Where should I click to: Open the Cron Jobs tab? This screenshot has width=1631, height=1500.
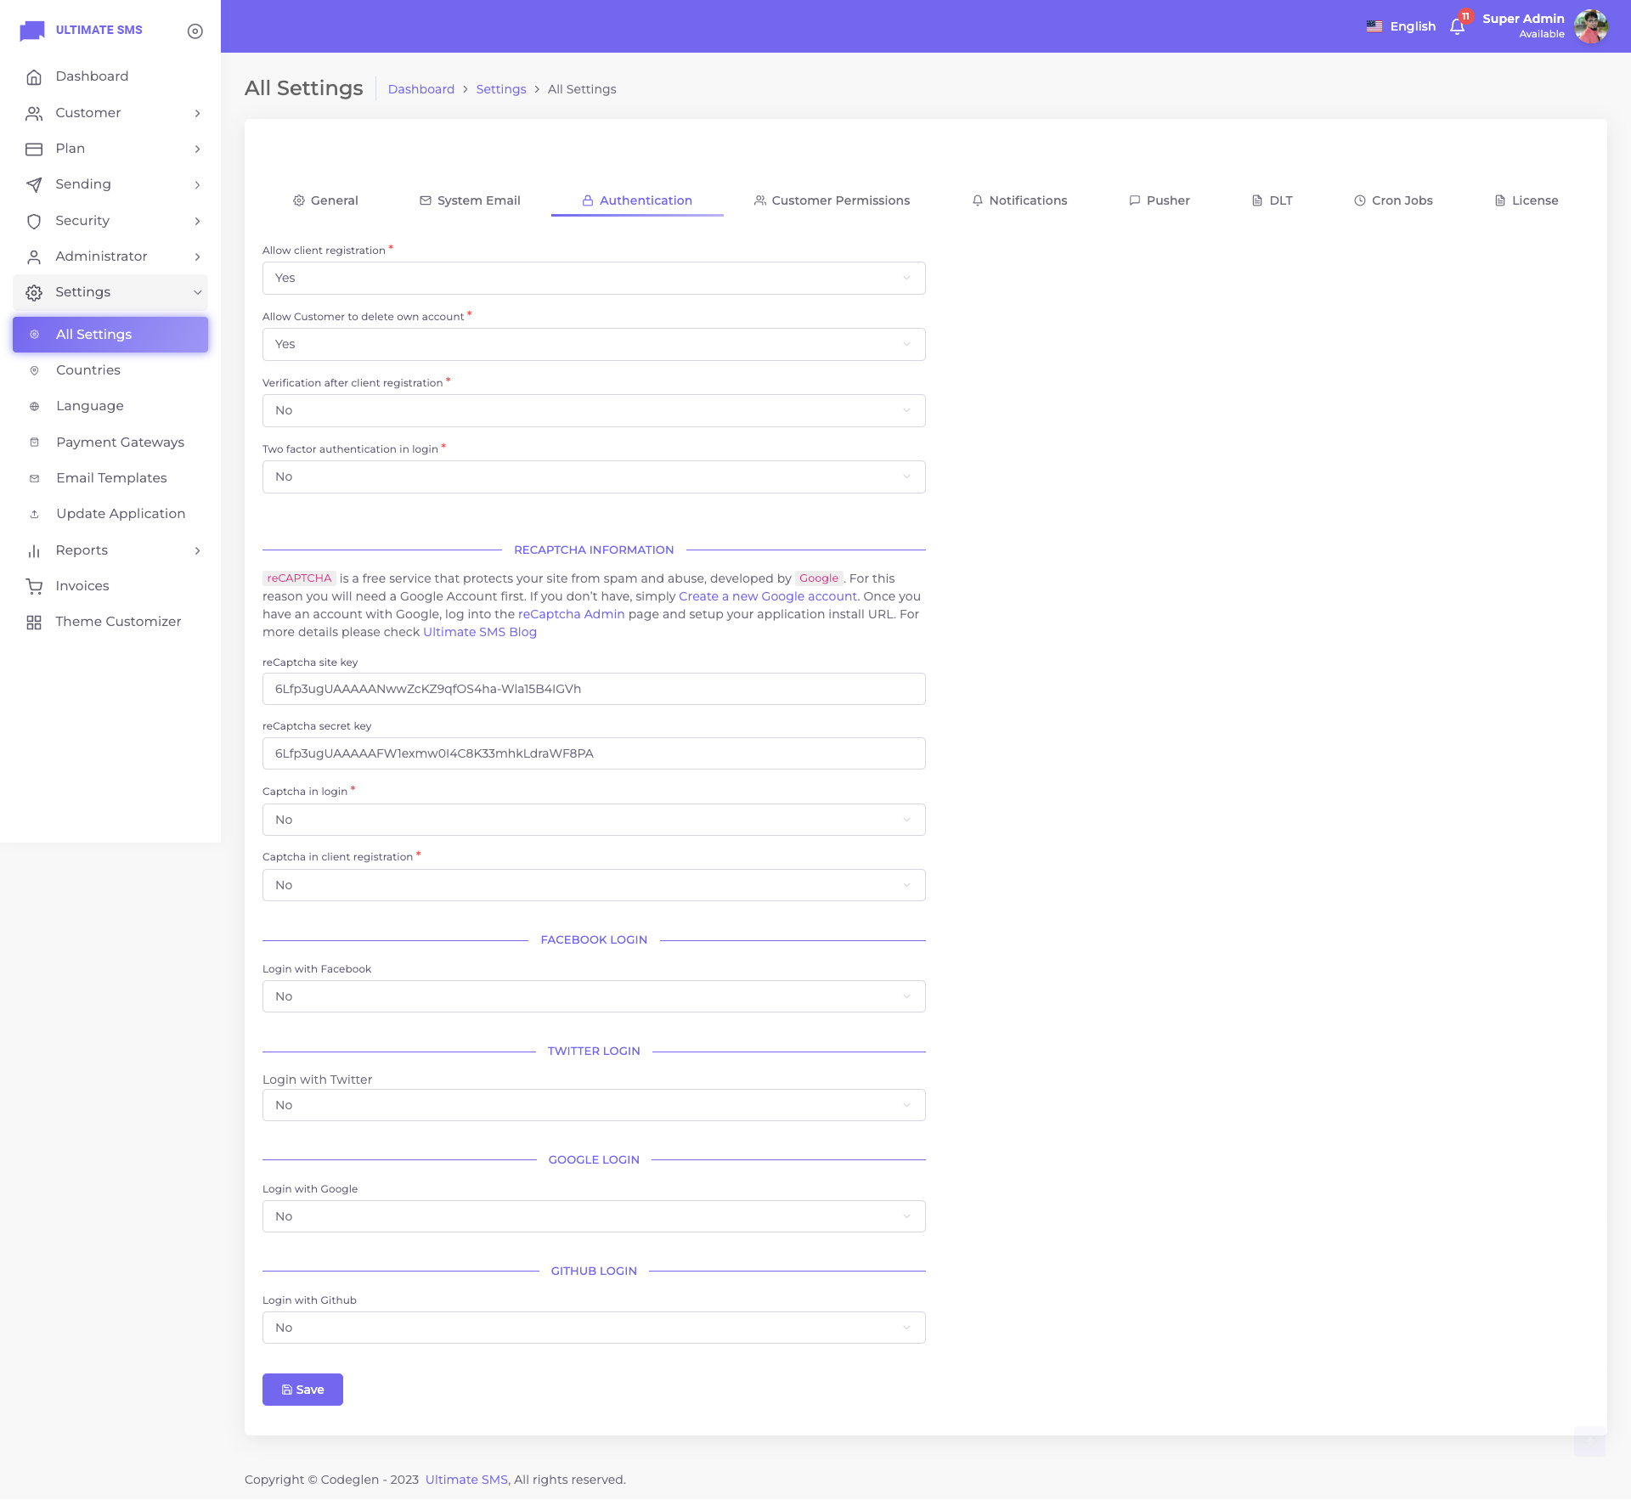(x=1393, y=201)
